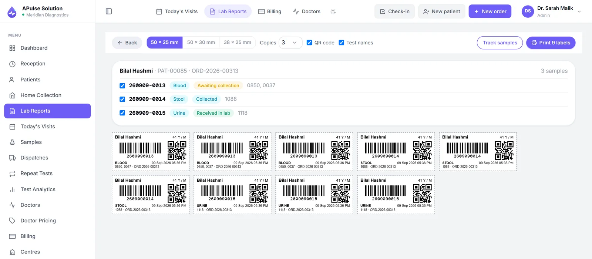
Task: Click the Patients person icon
Action: [12, 80]
